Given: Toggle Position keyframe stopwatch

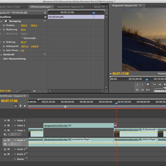Looking at the screenshot, I should (x=4, y=25).
